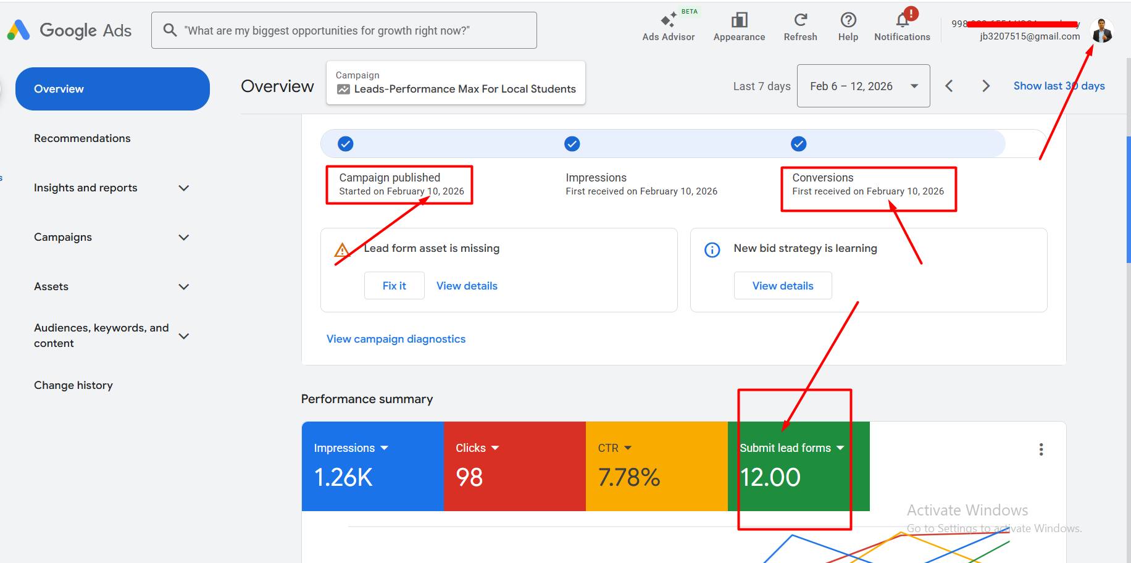
Task: Click the search magnifier icon
Action: click(170, 30)
